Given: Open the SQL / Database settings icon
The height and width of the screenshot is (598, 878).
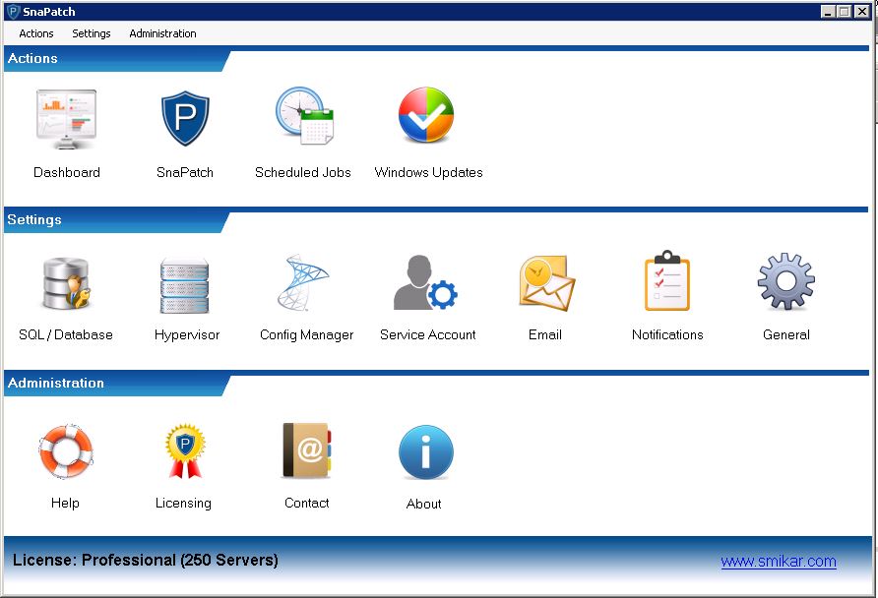Looking at the screenshot, I should click(67, 283).
